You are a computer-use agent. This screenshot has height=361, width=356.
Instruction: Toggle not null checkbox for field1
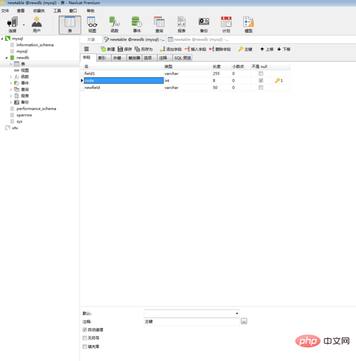pos(261,73)
